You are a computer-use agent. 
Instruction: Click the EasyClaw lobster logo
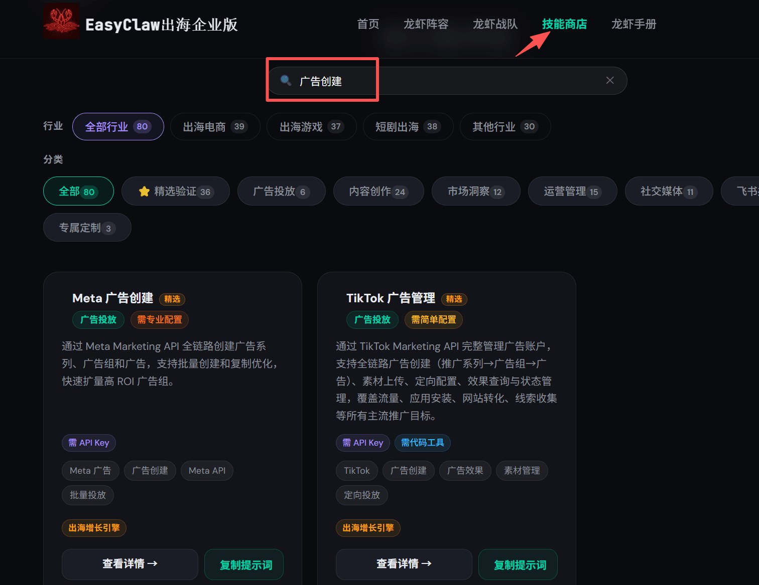tap(60, 22)
